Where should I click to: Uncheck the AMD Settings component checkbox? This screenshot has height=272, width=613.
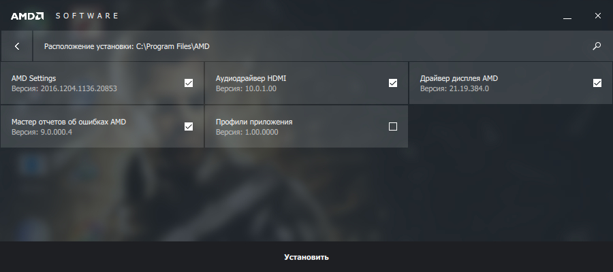(x=189, y=83)
